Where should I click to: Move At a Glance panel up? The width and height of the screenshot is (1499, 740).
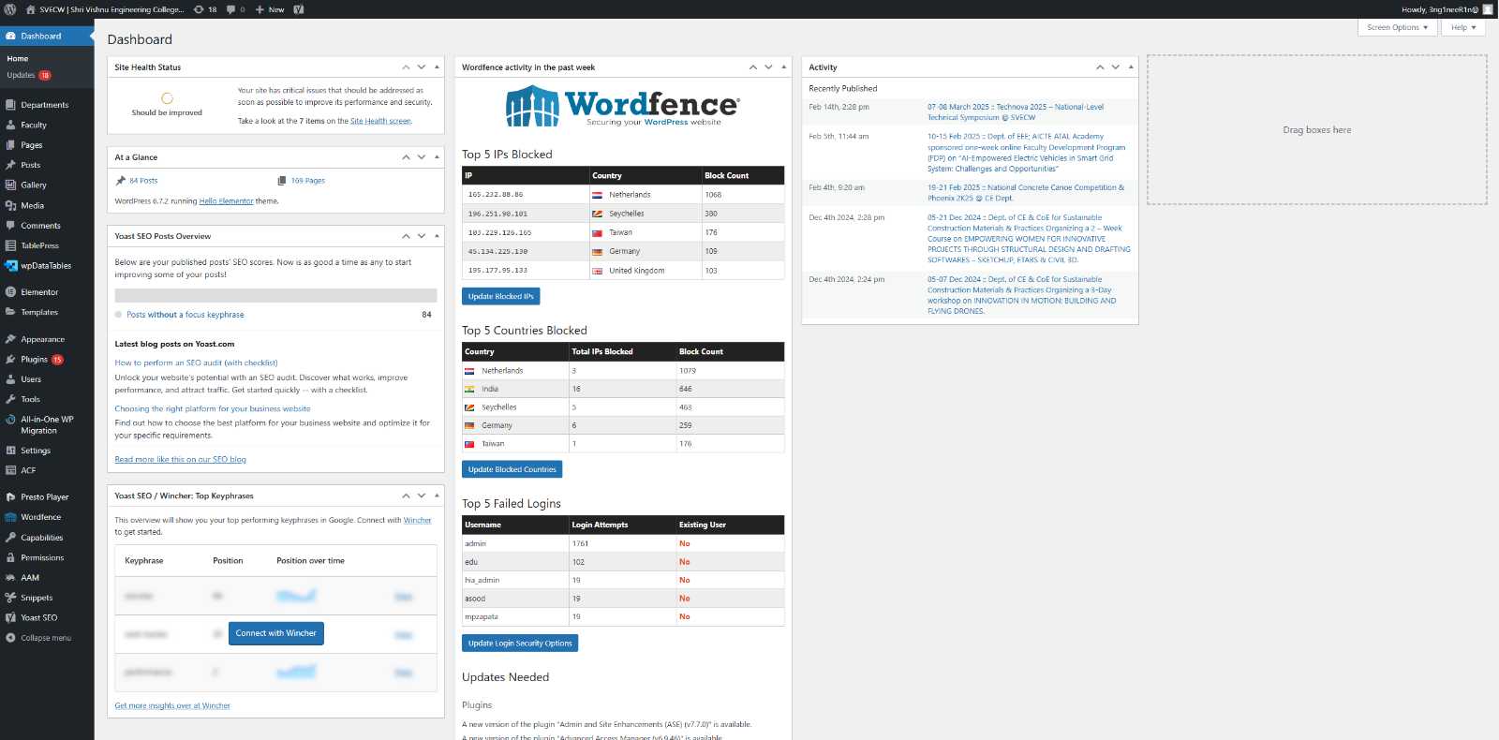pos(406,157)
